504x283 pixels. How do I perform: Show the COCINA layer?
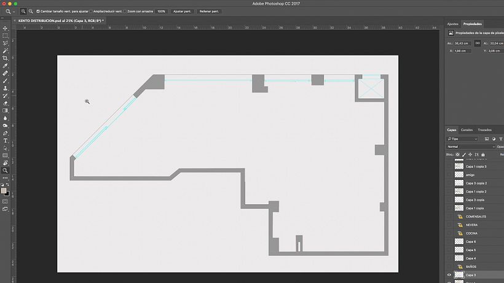[x=449, y=233]
